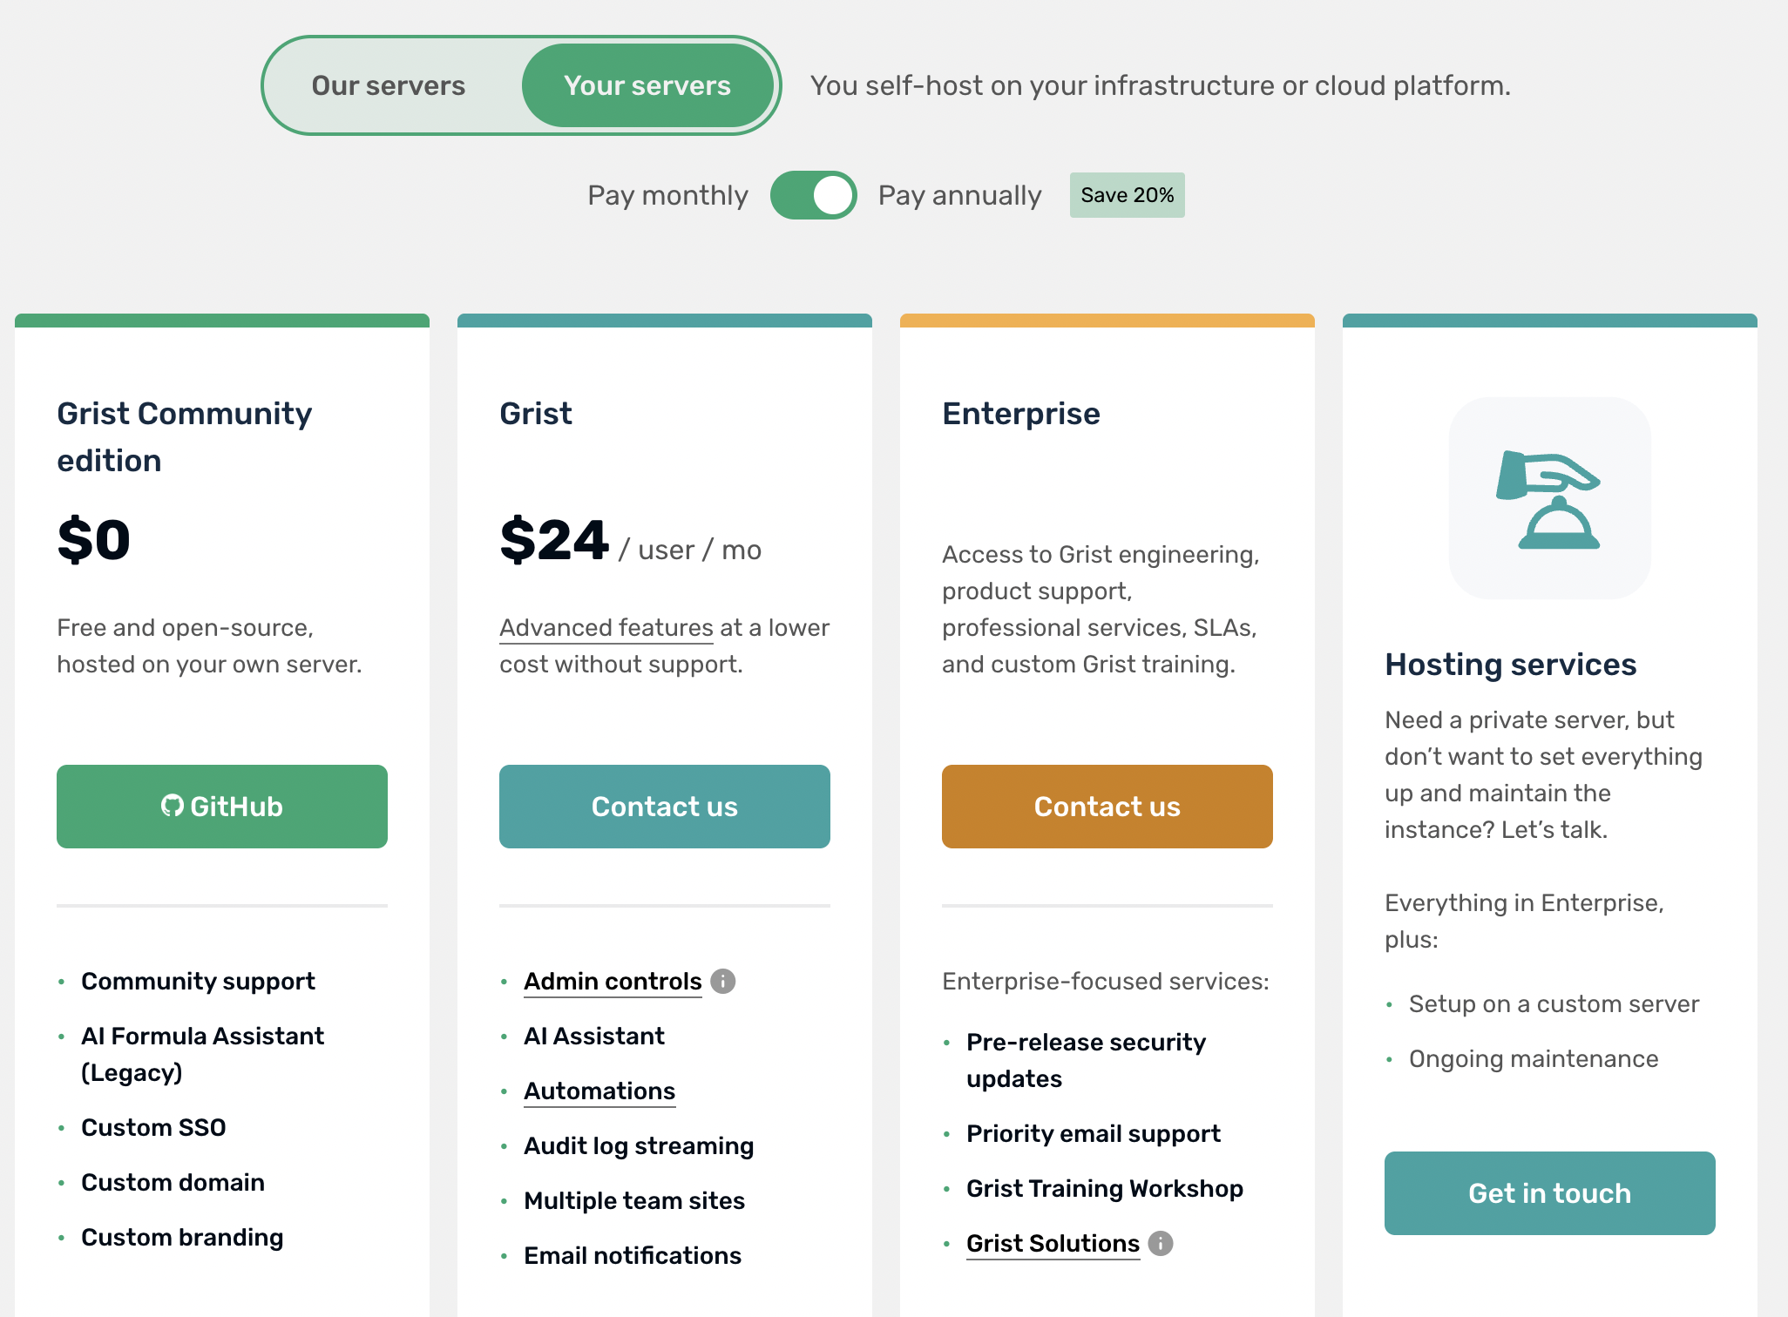
Task: Open the "Grist Solutions" link
Action: click(1053, 1244)
